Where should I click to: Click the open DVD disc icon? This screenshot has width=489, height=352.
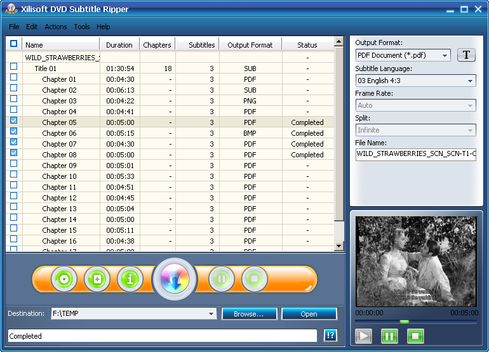[64, 279]
